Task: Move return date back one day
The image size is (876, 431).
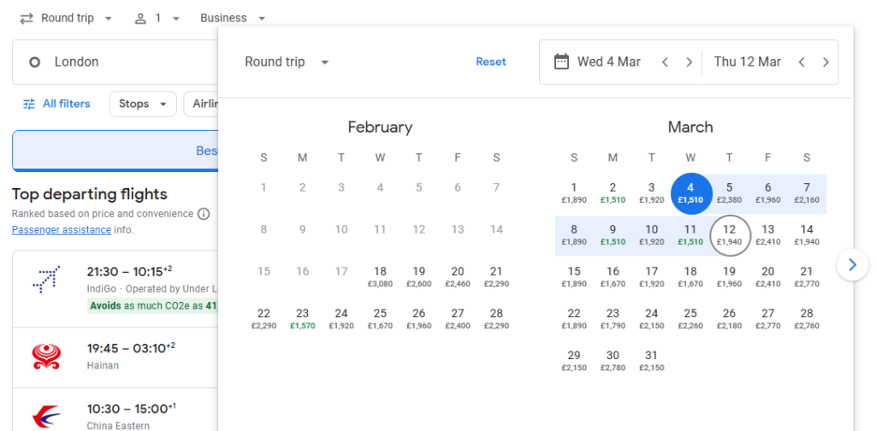Action: (802, 62)
